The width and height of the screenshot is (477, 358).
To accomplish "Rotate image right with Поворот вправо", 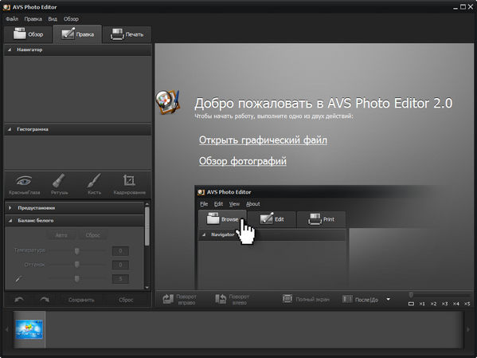I will click(x=180, y=300).
